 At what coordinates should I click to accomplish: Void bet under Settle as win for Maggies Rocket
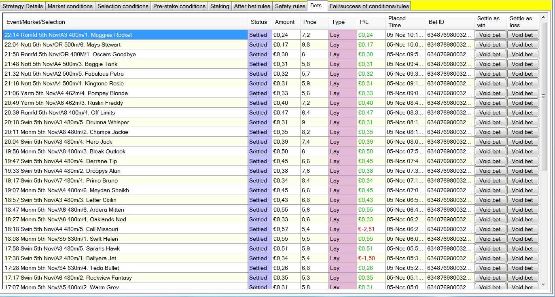[490, 35]
